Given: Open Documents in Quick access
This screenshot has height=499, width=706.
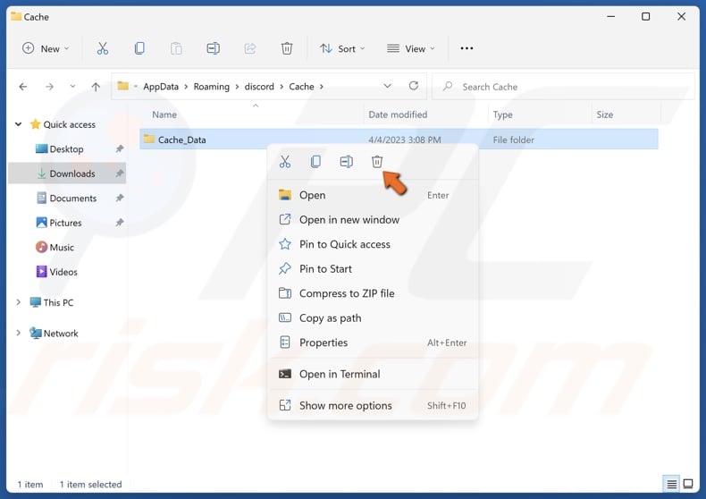Looking at the screenshot, I should [x=67, y=199].
